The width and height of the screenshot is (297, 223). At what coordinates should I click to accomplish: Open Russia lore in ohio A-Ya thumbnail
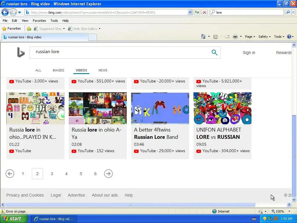(97, 108)
